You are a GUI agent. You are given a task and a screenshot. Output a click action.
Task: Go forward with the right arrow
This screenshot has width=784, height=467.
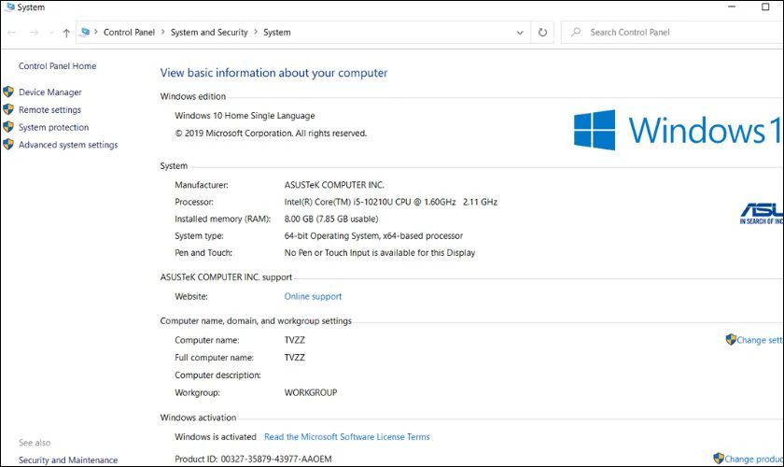[x=34, y=33]
